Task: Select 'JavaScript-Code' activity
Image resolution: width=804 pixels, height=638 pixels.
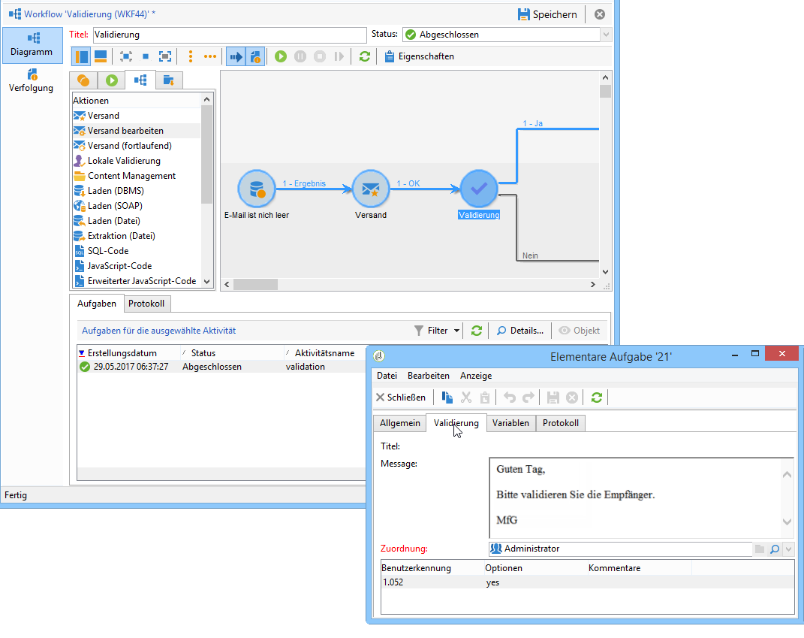Action: (x=137, y=266)
